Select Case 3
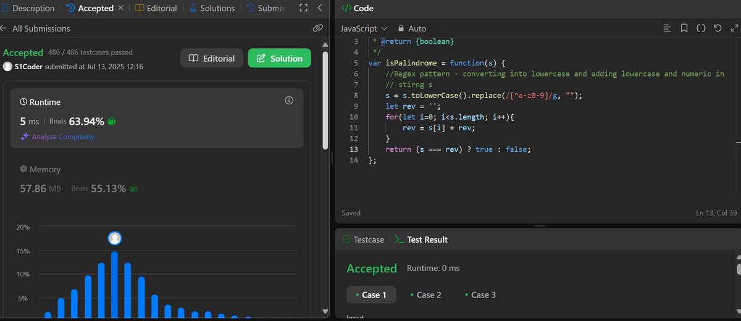The height and width of the screenshot is (321, 741). tap(480, 294)
